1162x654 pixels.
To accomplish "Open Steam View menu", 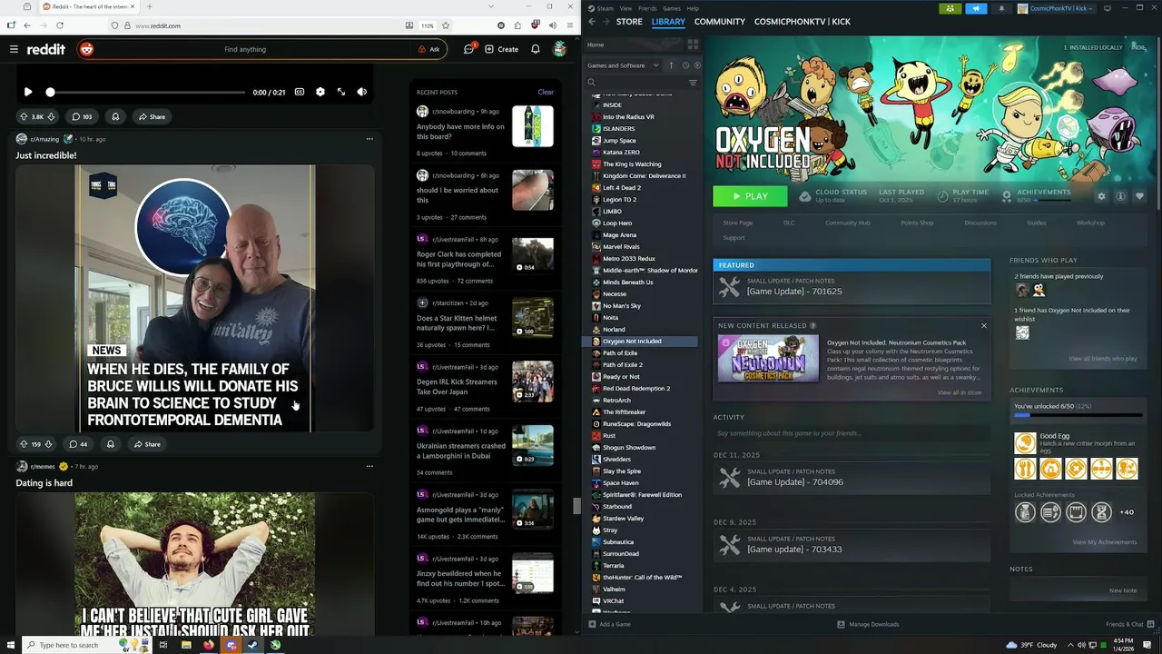I will 625,8.
